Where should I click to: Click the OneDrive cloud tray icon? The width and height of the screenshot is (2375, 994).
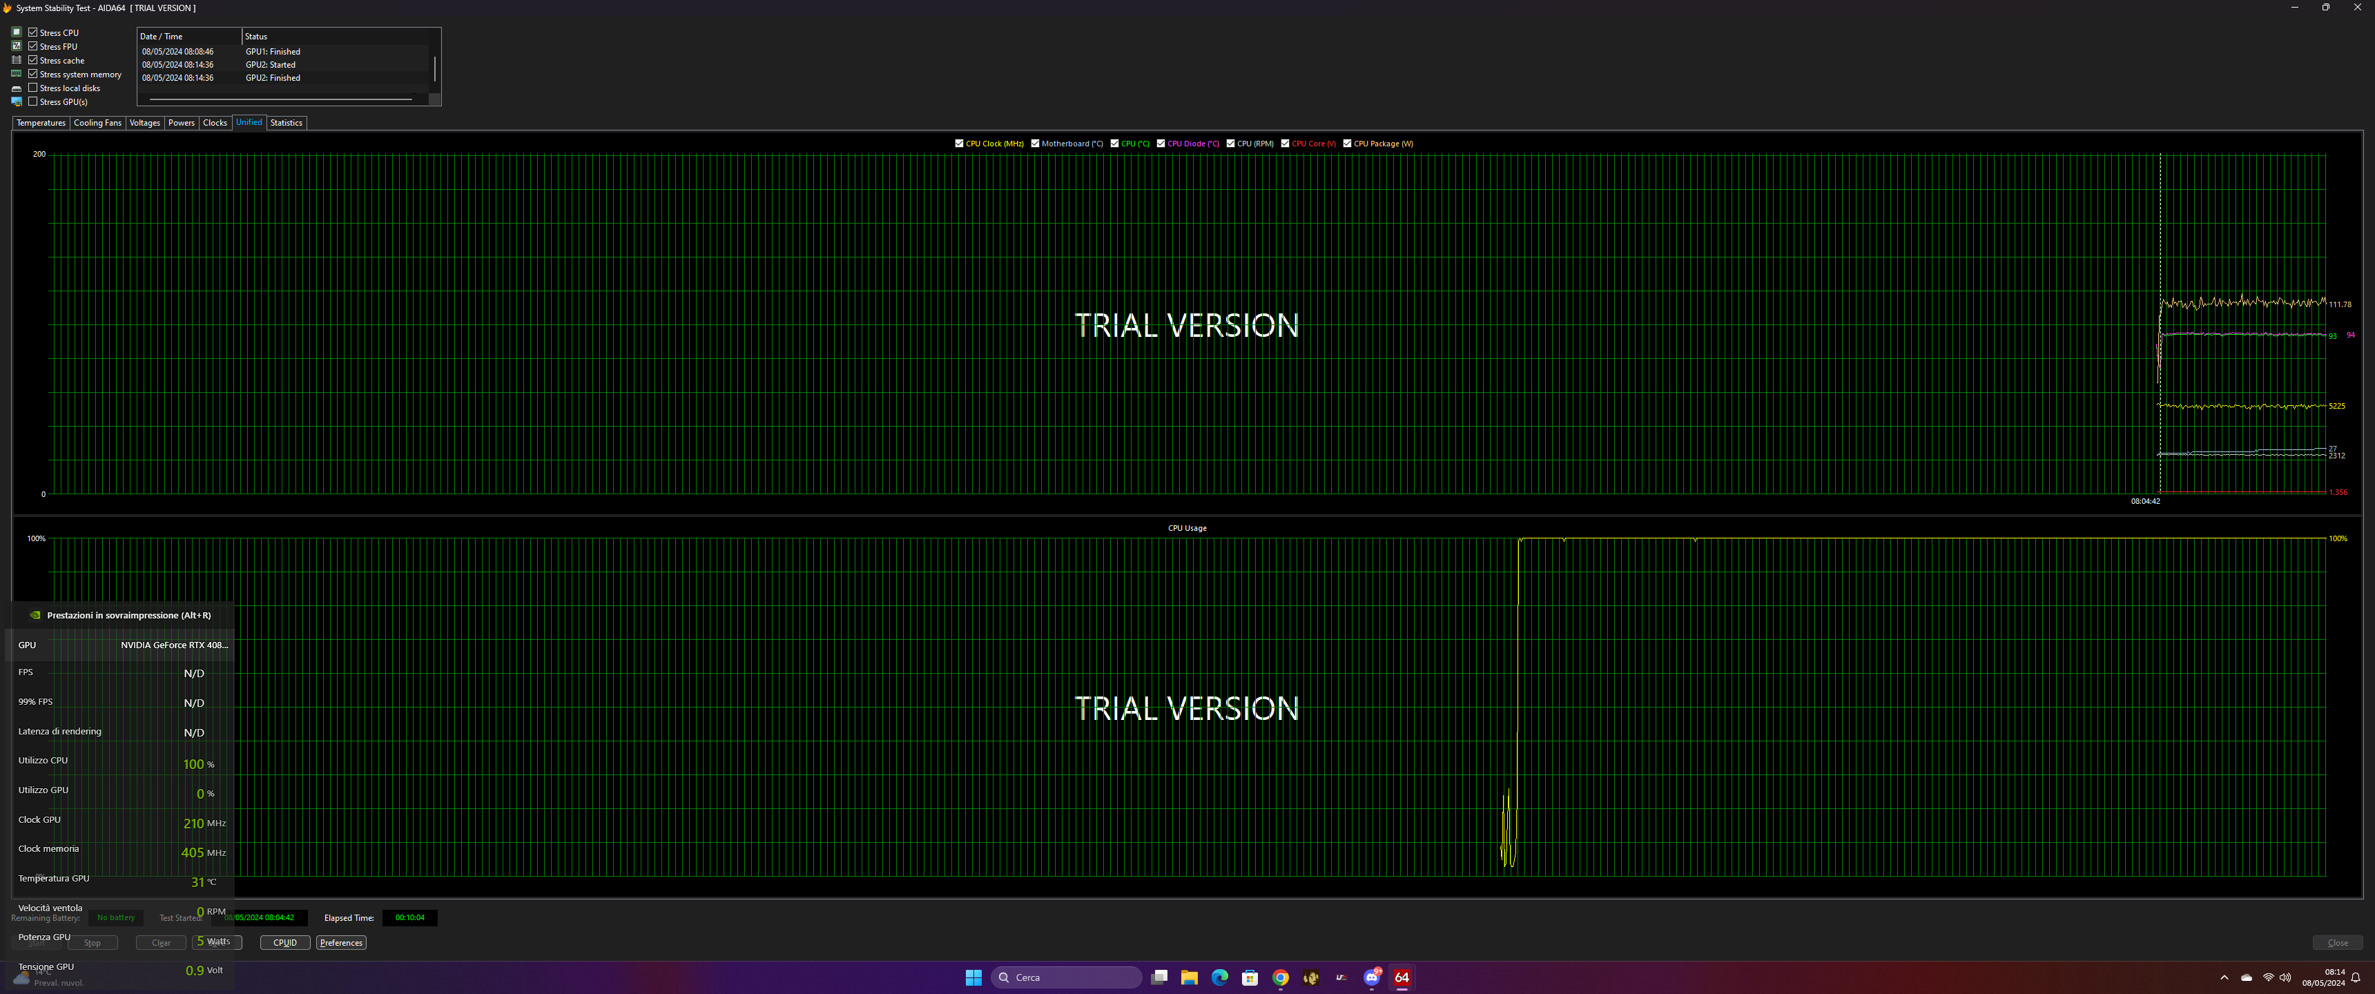point(2246,977)
